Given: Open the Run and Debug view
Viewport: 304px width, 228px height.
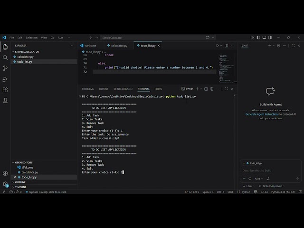Looking at the screenshot, I should tap(5, 79).
